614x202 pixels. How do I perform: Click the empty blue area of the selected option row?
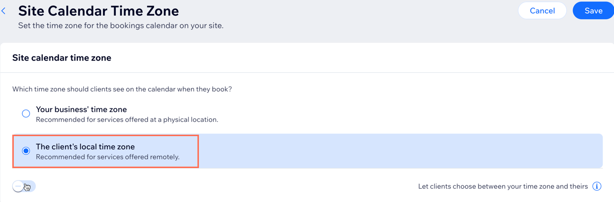(394, 151)
